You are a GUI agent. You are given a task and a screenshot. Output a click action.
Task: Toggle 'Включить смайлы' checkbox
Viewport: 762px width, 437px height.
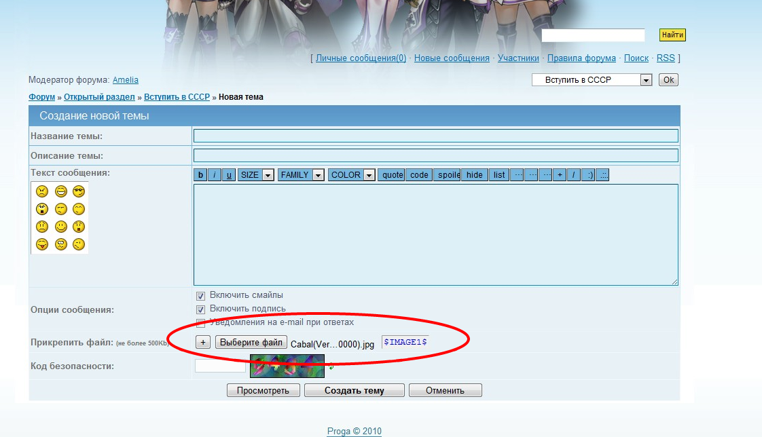[x=200, y=296]
